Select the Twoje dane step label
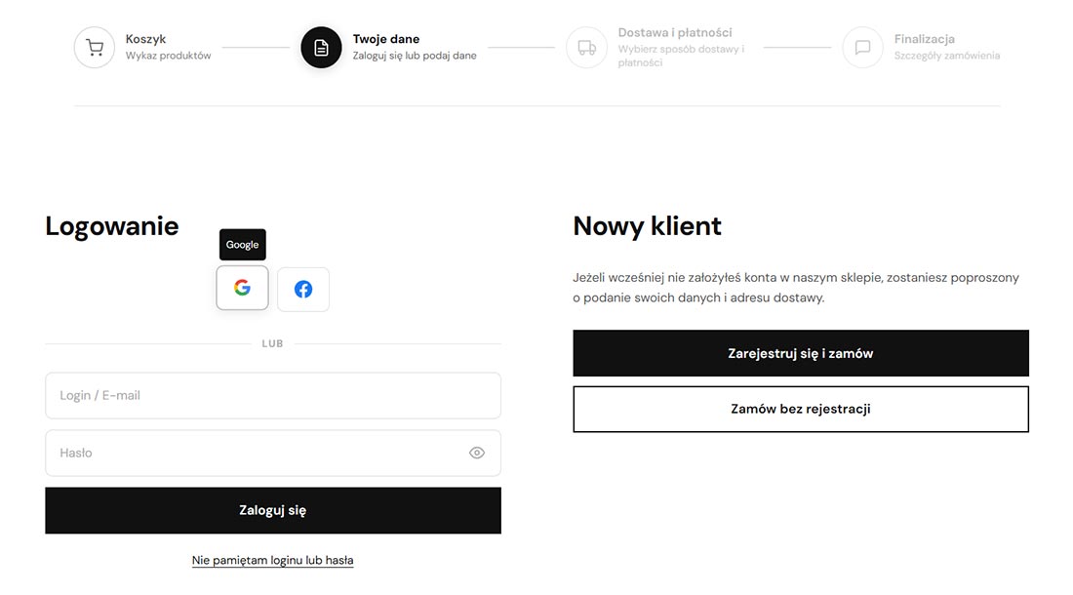The width and height of the screenshot is (1073, 595). tap(386, 39)
